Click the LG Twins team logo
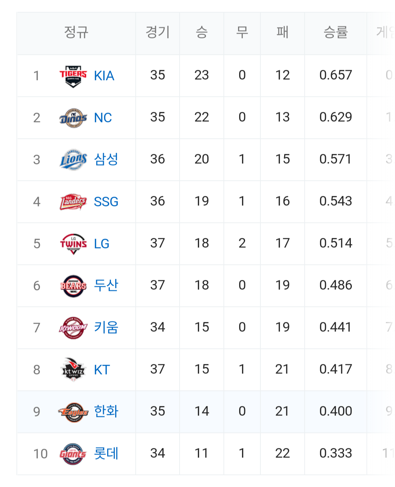Screen dimensions: 395x487 pyautogui.click(x=73, y=244)
